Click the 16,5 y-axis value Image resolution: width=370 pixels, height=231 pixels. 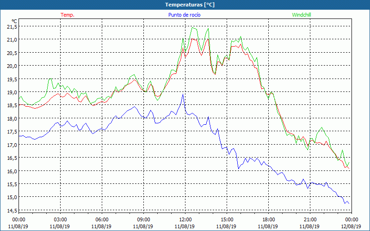[12, 158]
